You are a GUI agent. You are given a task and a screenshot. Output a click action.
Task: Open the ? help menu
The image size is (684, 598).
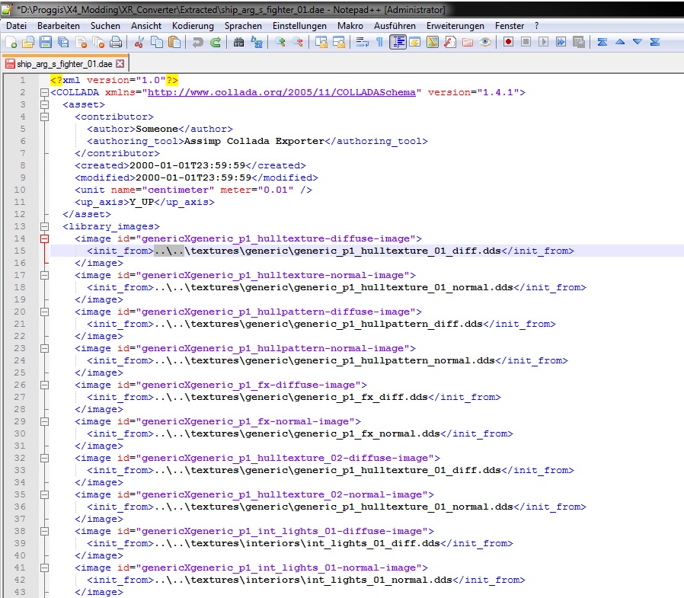(536, 26)
